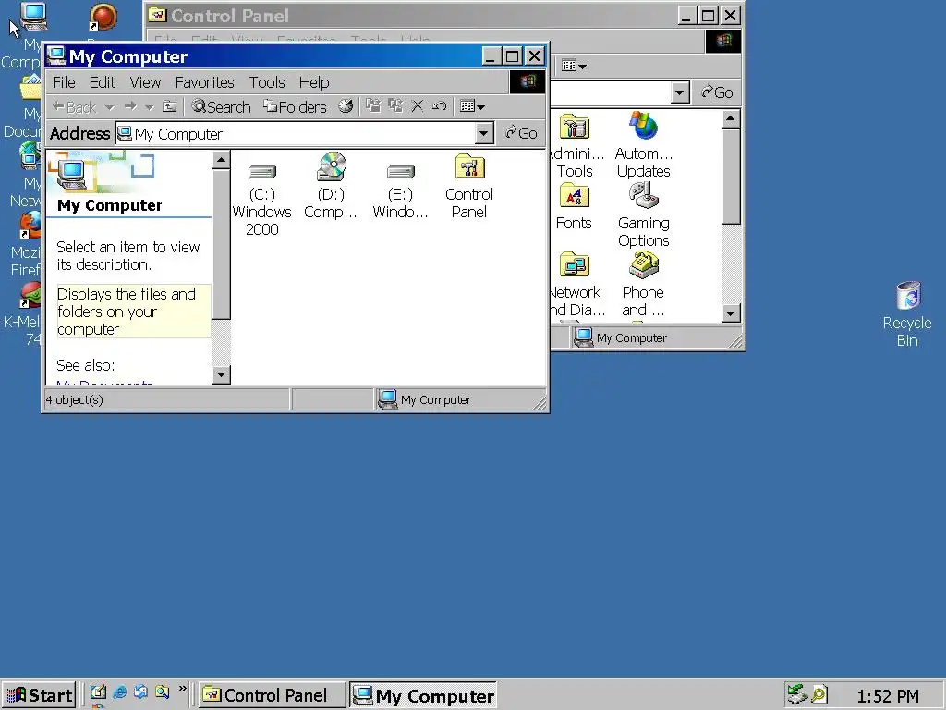This screenshot has width=946, height=710.
Task: Open Fonts folder in Control Panel window
Action: point(574,206)
